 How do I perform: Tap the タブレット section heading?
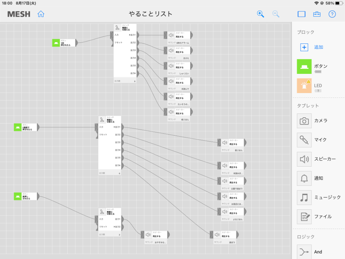pos(308,106)
